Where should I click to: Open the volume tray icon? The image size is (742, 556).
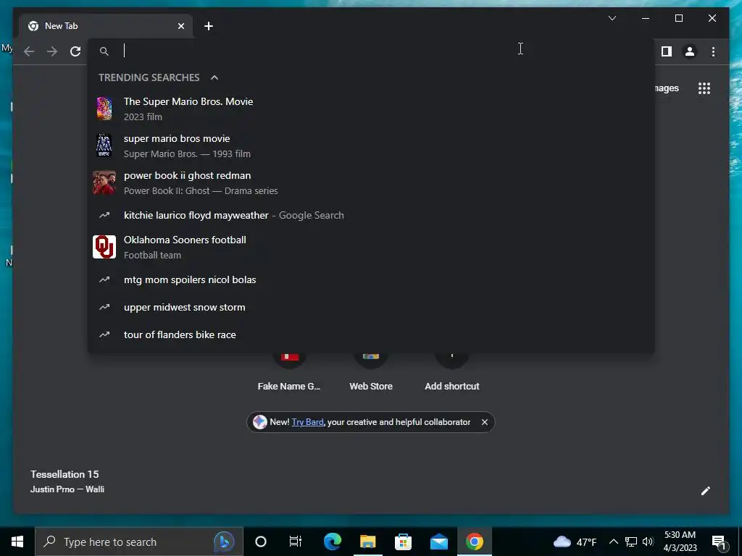(648, 542)
